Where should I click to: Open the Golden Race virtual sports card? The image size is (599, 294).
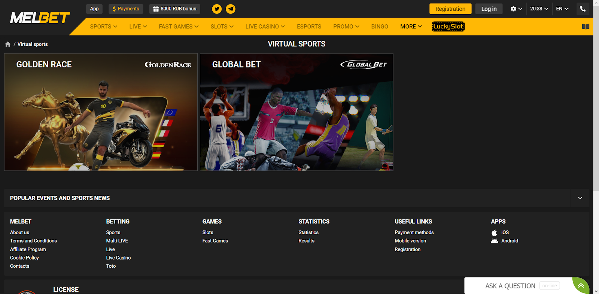tap(101, 112)
